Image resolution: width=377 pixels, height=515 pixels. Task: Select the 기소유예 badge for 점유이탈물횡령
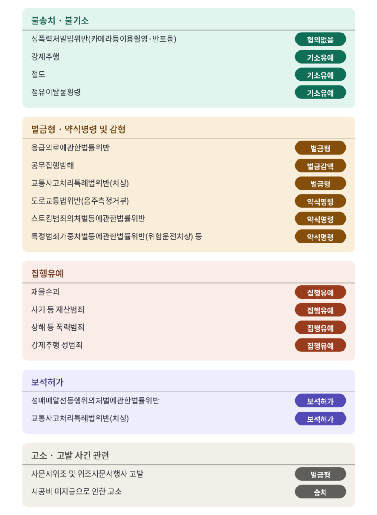pyautogui.click(x=320, y=93)
